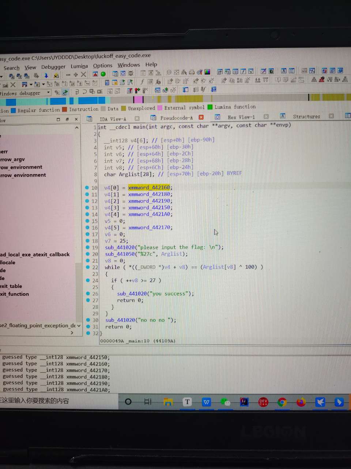Viewport: 351px width, 469px height.
Task: Click the red-and-white A text search icon
Action: [95, 74]
